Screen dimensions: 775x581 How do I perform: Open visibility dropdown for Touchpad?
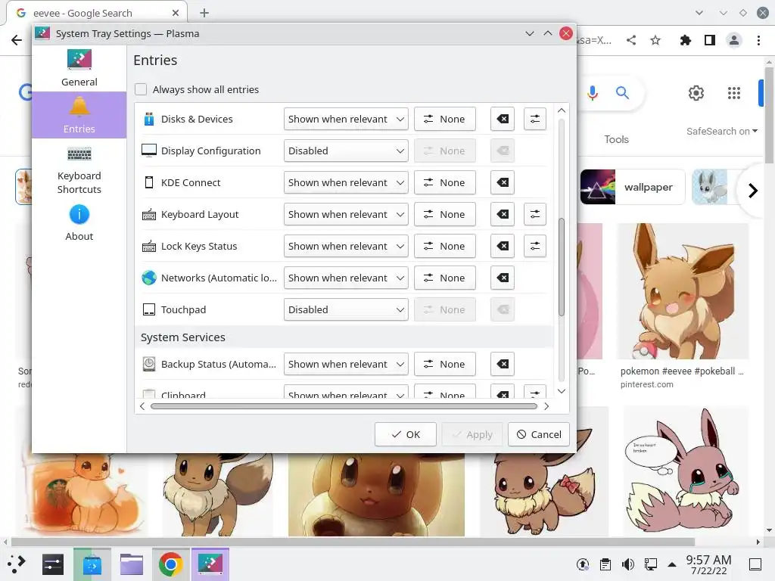pyautogui.click(x=346, y=309)
